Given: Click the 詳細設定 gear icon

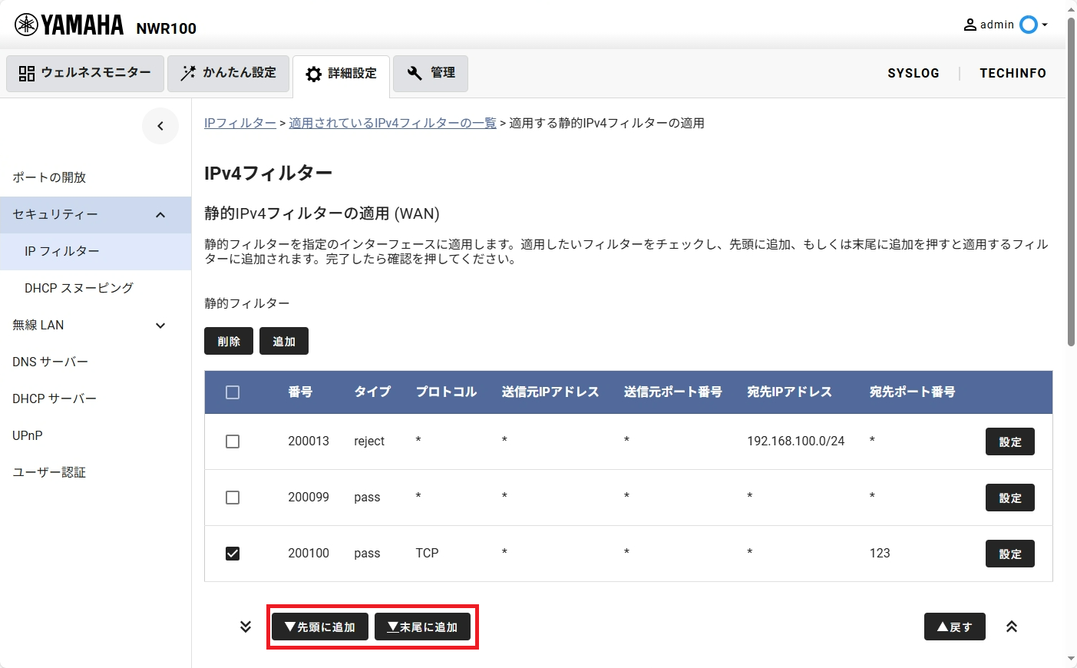Looking at the screenshot, I should point(314,74).
